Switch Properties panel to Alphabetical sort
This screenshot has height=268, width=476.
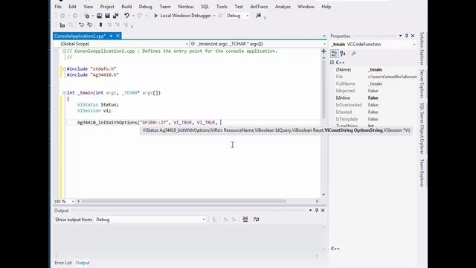[343, 54]
